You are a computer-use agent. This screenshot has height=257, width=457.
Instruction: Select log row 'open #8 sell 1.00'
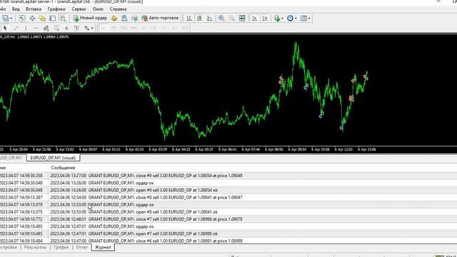click(x=228, y=212)
